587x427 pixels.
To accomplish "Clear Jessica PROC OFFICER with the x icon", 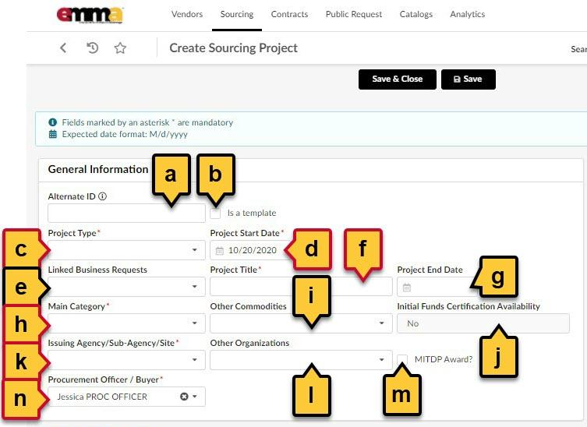I will tap(184, 397).
